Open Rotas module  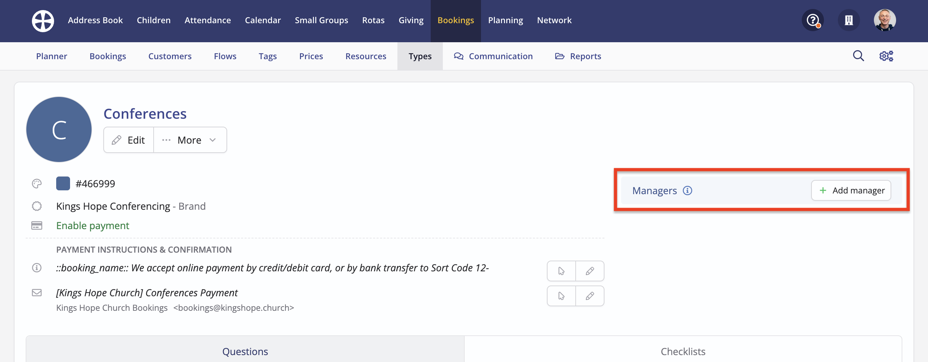(373, 20)
